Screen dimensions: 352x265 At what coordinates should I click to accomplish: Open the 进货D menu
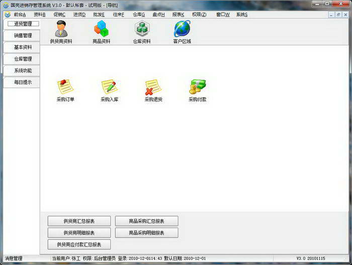click(79, 15)
